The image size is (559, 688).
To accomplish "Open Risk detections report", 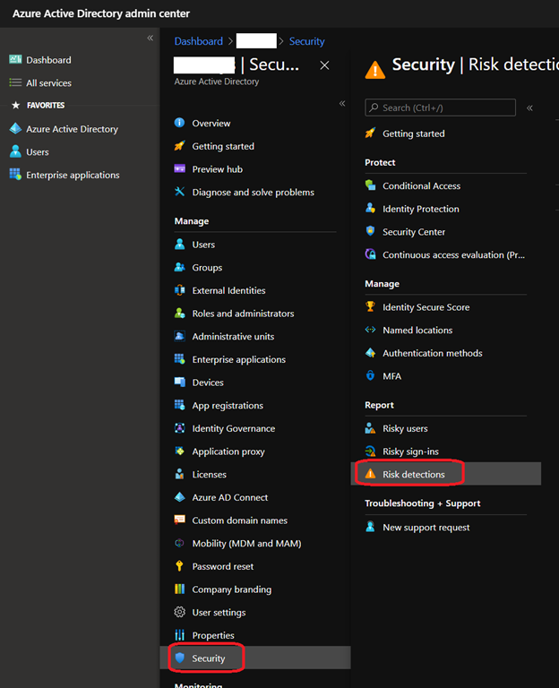I will click(413, 474).
